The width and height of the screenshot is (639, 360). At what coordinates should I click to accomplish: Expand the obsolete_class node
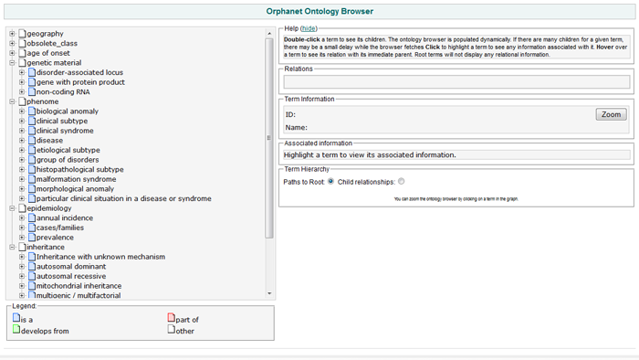(x=12, y=43)
